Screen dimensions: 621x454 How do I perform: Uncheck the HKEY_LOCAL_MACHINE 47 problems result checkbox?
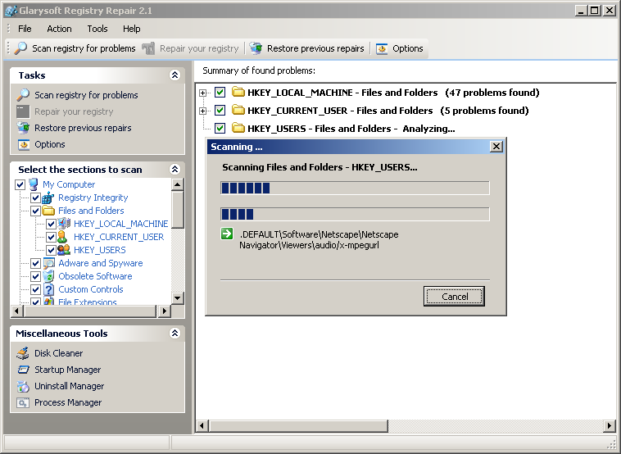[x=220, y=93]
